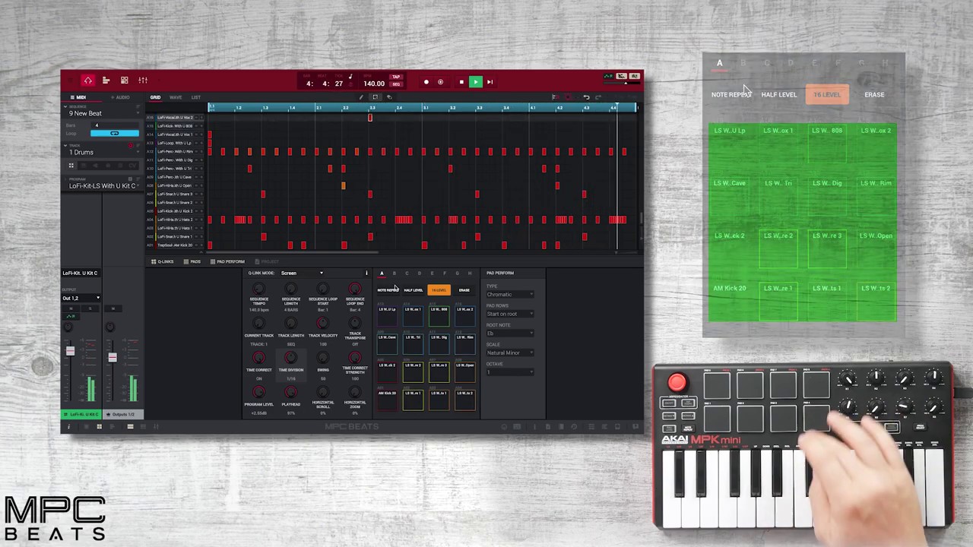Select the marquee Select Box tool

[375, 97]
